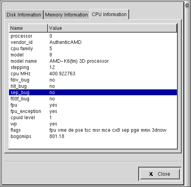Select the model name row
Viewport: 191px width, 187px height.
pyautogui.click(x=93, y=61)
